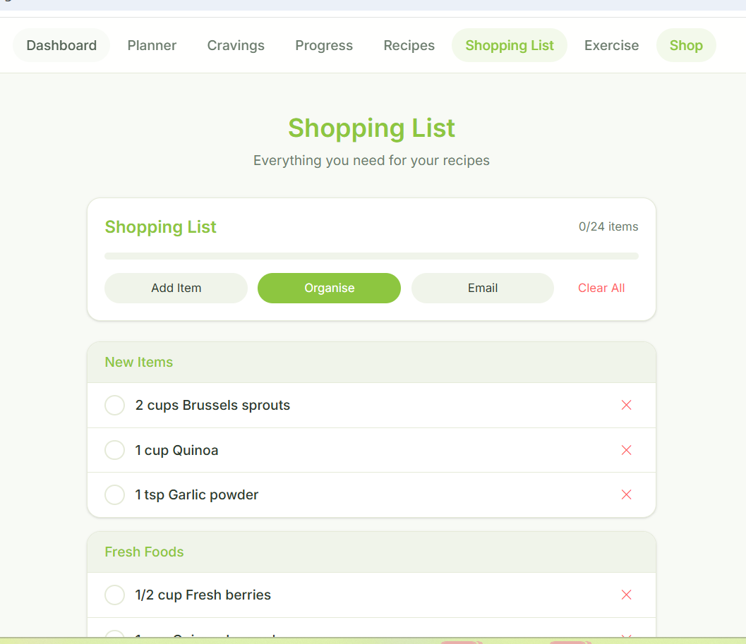Check off the Brussels sprouts item
Screen dimensions: 746x644
(114, 405)
